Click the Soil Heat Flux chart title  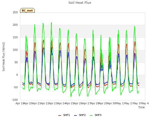[x=80, y=3]
